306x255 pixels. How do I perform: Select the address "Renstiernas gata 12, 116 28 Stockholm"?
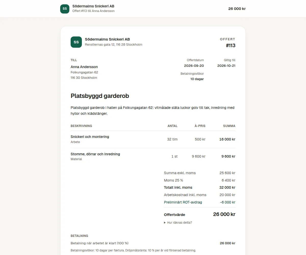pyautogui.click(x=113, y=45)
